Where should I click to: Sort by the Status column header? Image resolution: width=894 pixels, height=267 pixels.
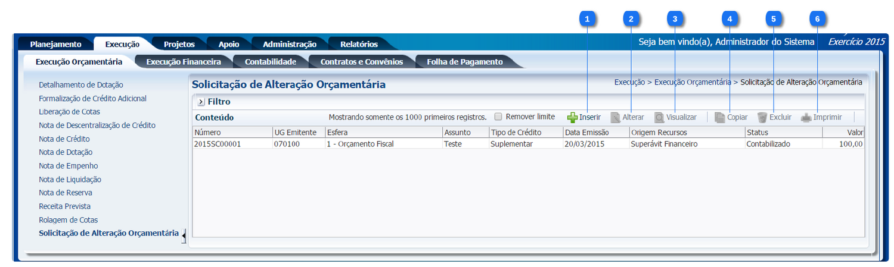click(782, 133)
